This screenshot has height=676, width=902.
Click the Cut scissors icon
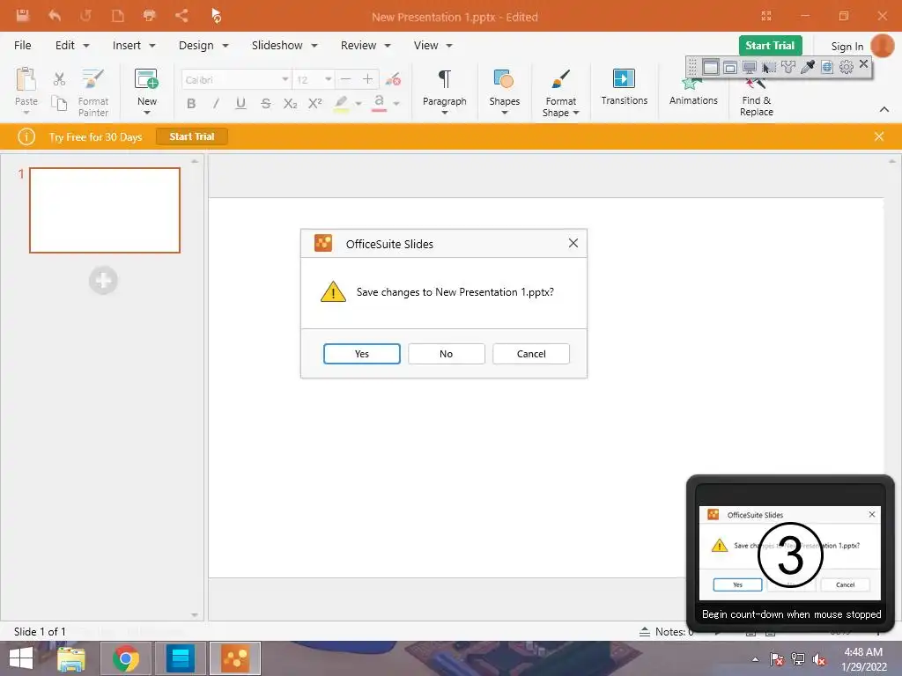(x=59, y=78)
